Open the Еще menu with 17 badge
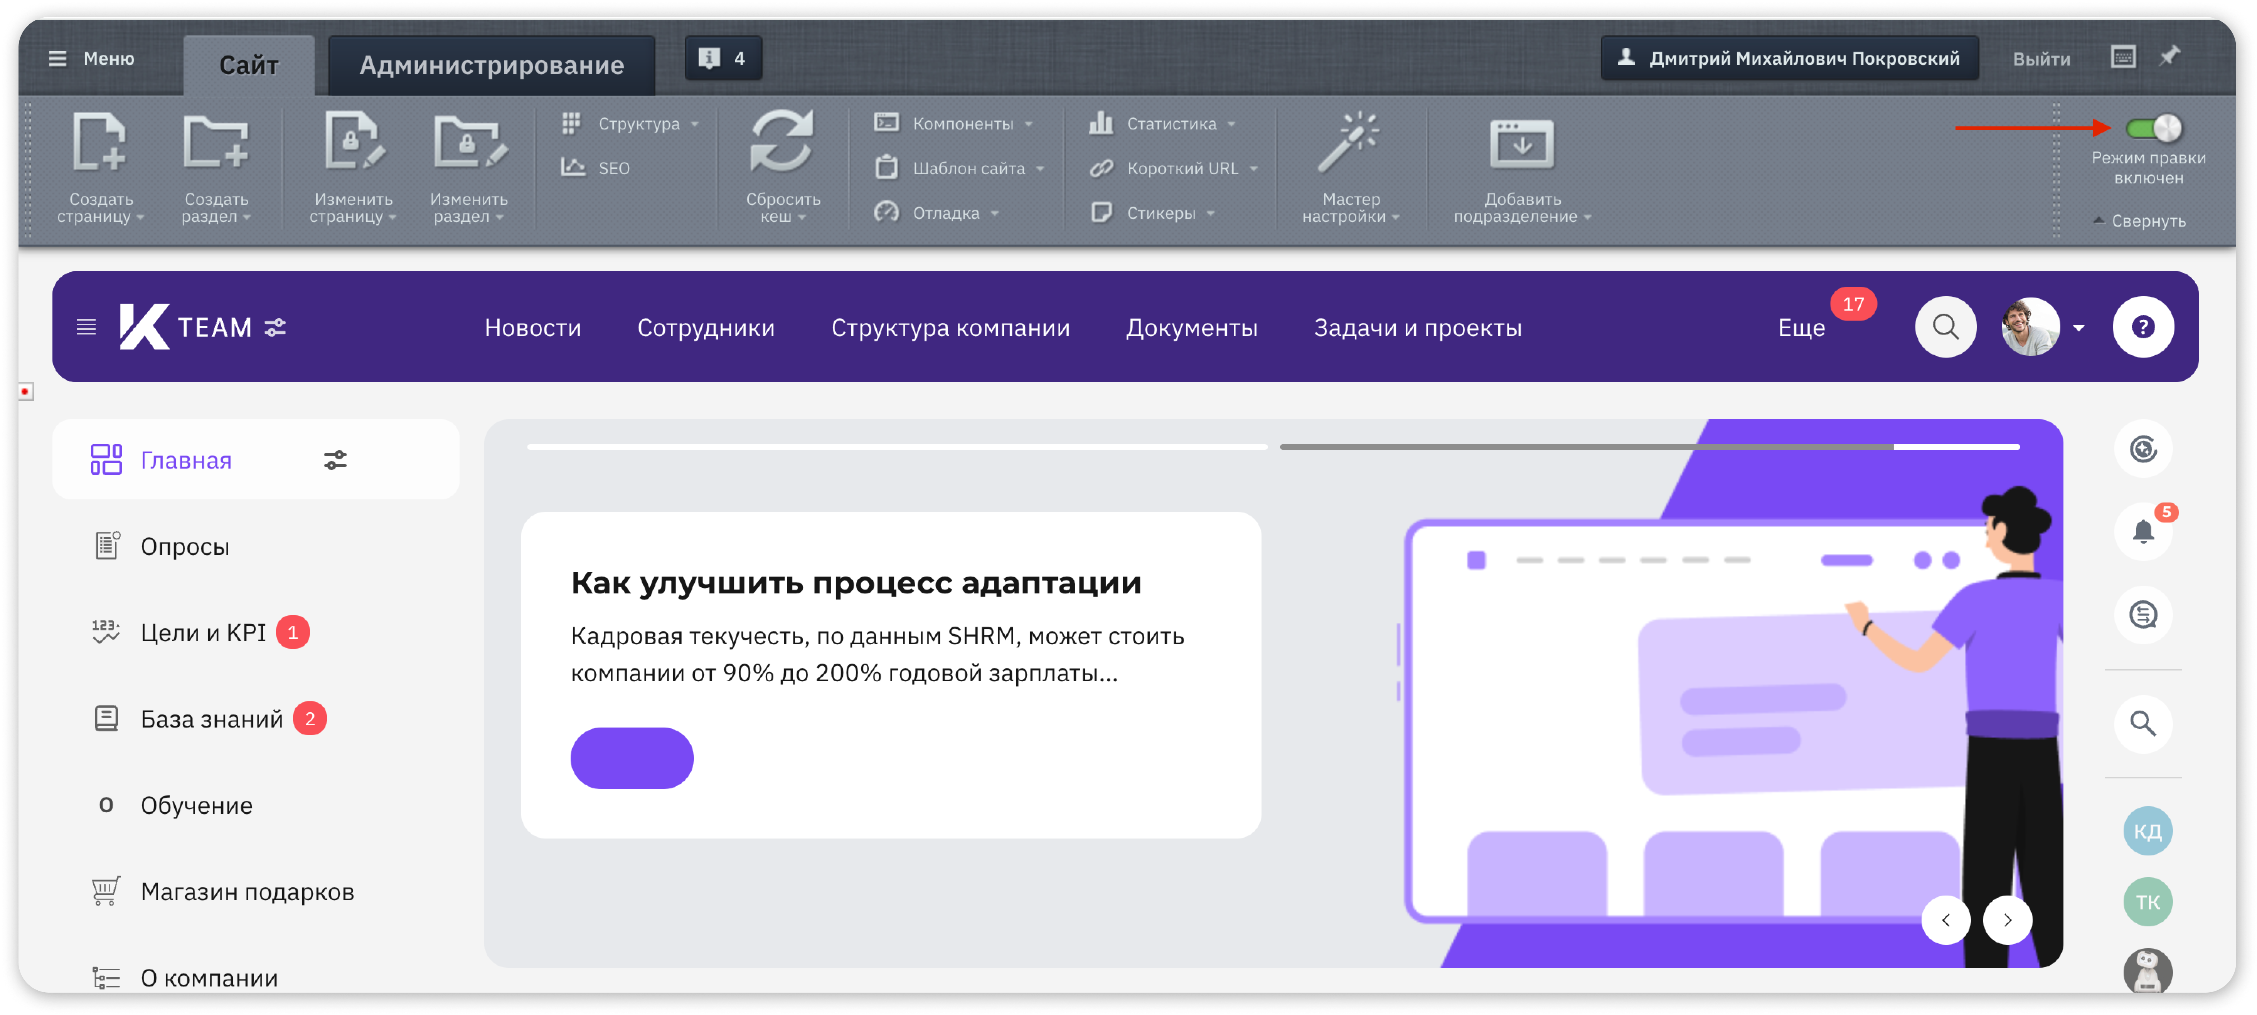 point(1801,328)
